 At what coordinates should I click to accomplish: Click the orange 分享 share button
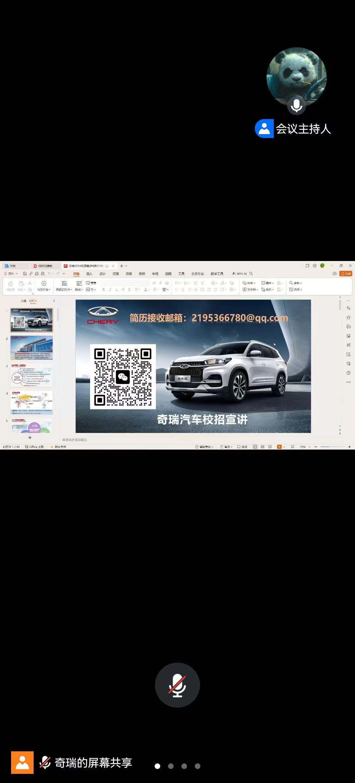coord(346,274)
